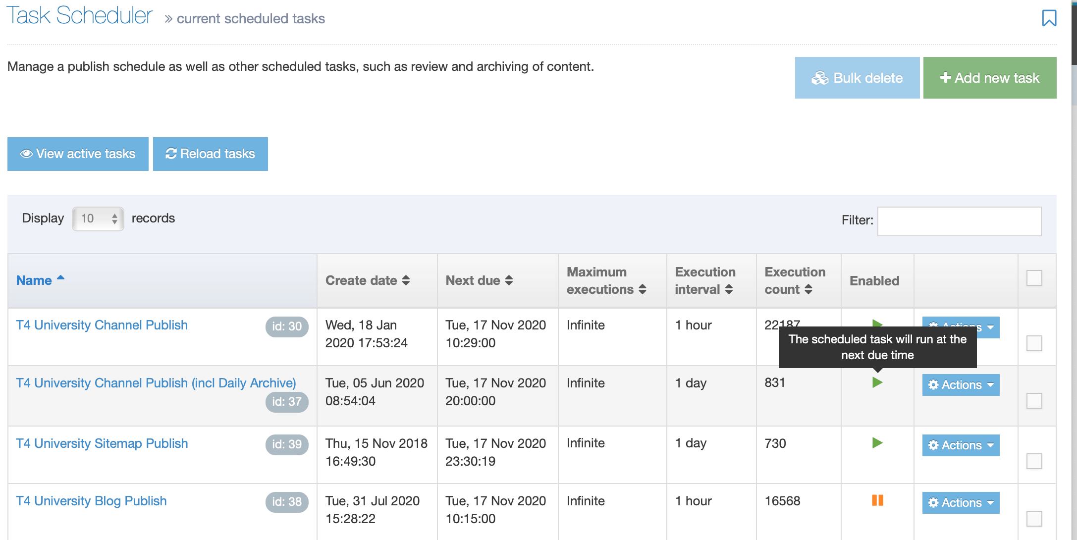Screen dimensions: 1077x540
Task: Click the Bulk delete button
Action: tap(857, 78)
